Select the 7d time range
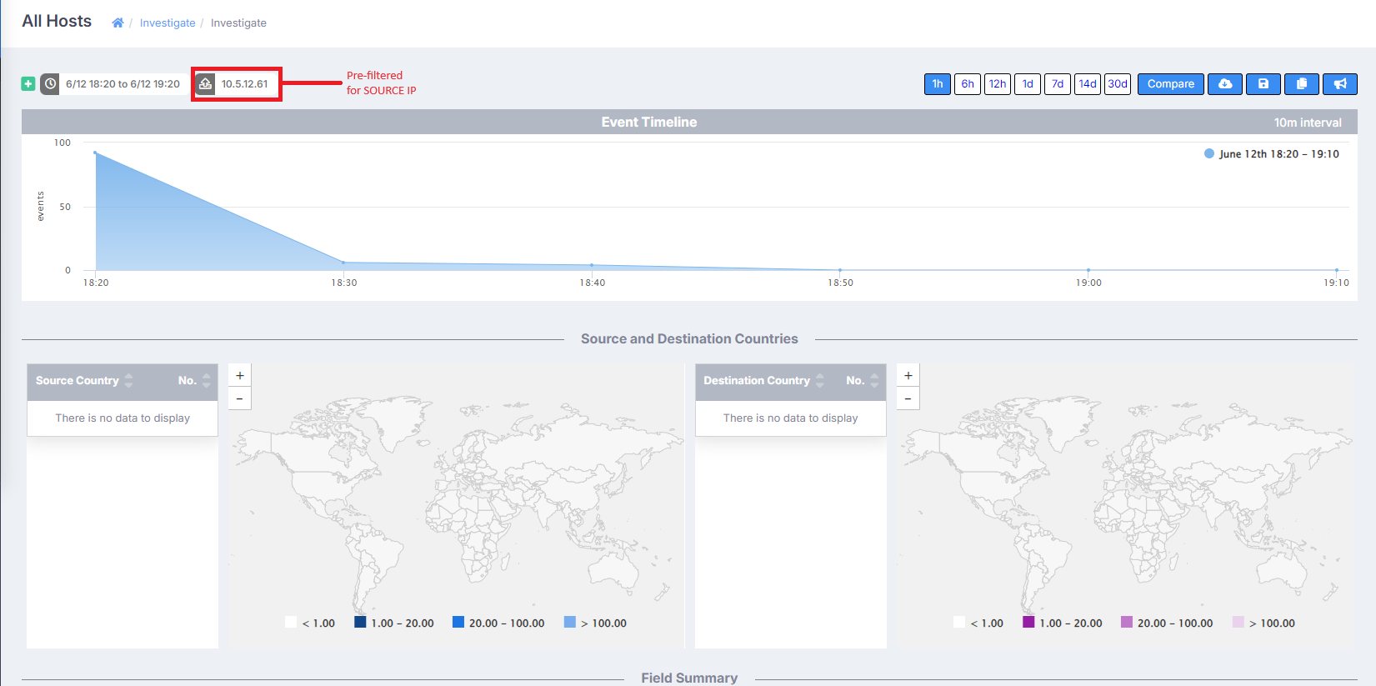Screen dimensions: 1376x686 coord(1058,83)
